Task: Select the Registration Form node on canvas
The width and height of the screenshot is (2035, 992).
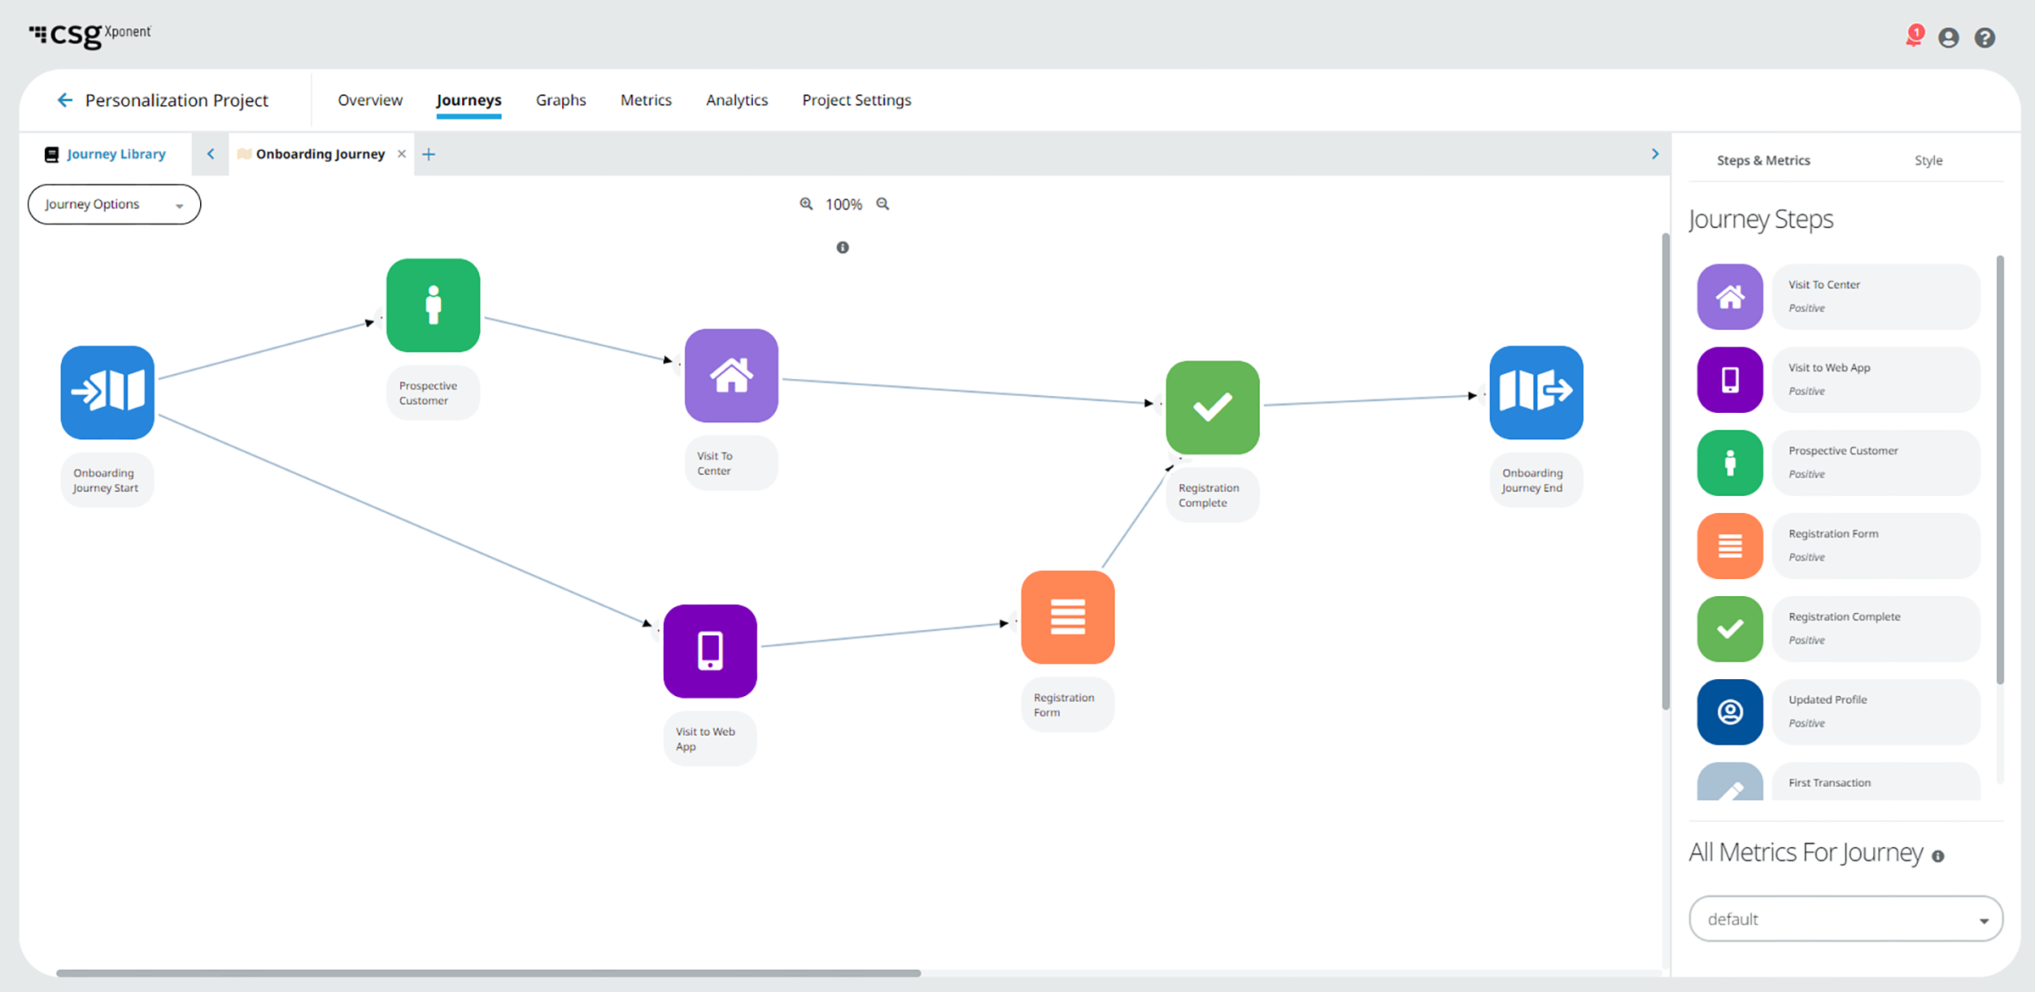Action: pos(1068,616)
